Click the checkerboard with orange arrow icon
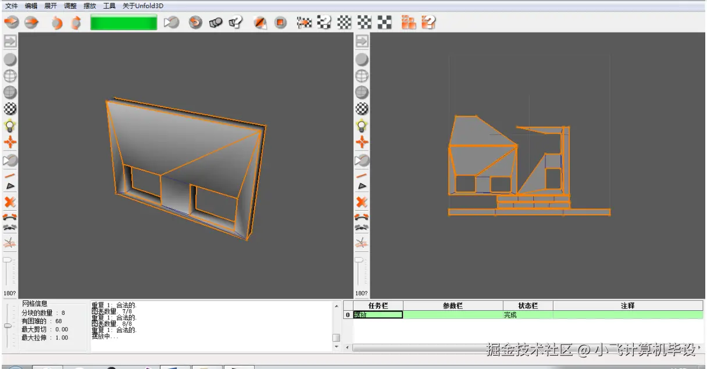The height and width of the screenshot is (369, 707). [305, 23]
